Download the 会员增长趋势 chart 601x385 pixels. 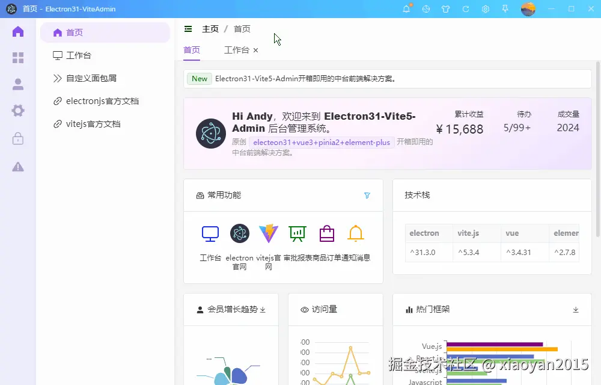click(x=263, y=309)
